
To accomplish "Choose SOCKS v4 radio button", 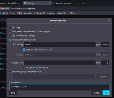I will 24,68.
